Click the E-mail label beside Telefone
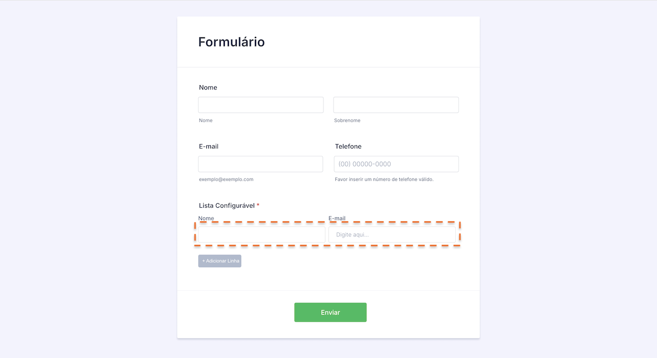Image resolution: width=657 pixels, height=358 pixels. [x=208, y=147]
